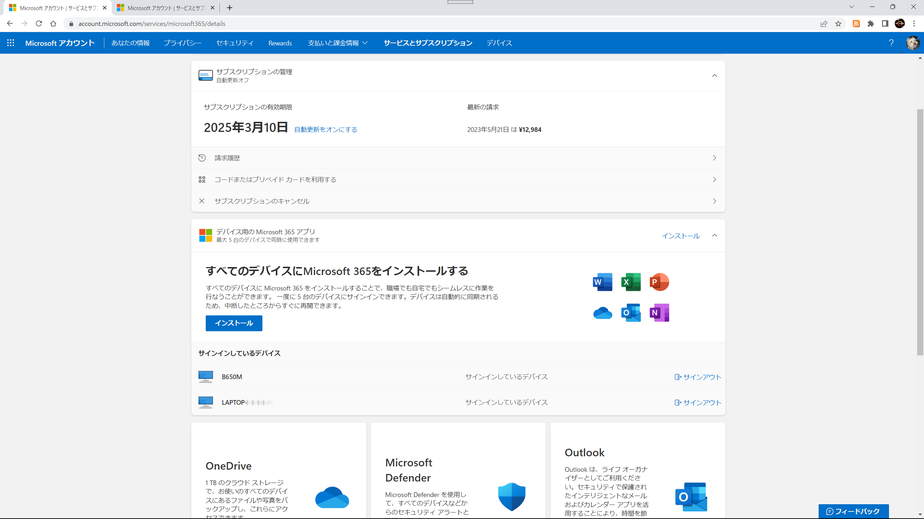Click the help question mark icon
The width and height of the screenshot is (924, 519).
(891, 43)
